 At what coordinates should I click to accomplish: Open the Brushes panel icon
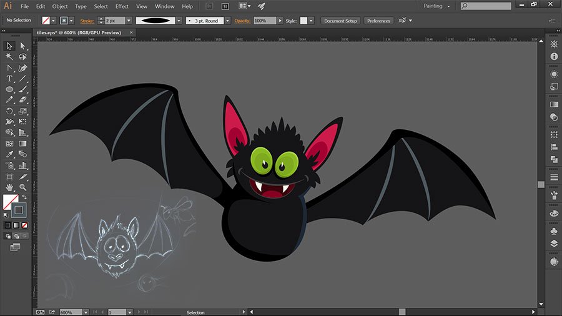[x=554, y=195]
